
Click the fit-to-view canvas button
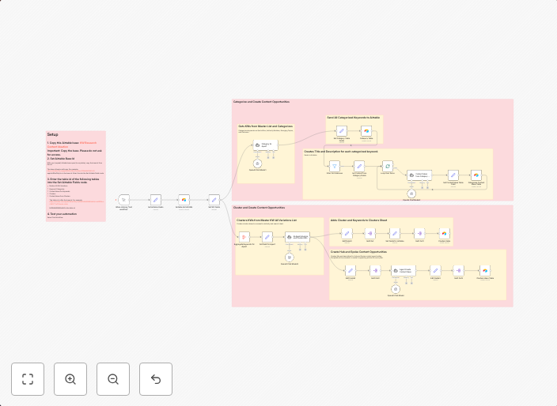tap(28, 379)
